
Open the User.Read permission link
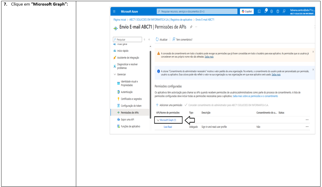point(168,127)
